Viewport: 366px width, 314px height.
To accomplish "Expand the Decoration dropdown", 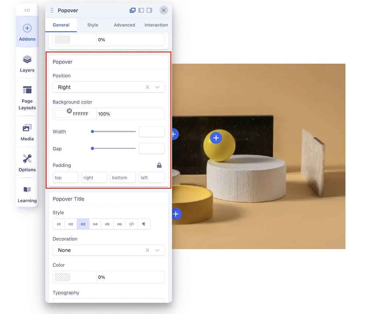I will tap(157, 250).
